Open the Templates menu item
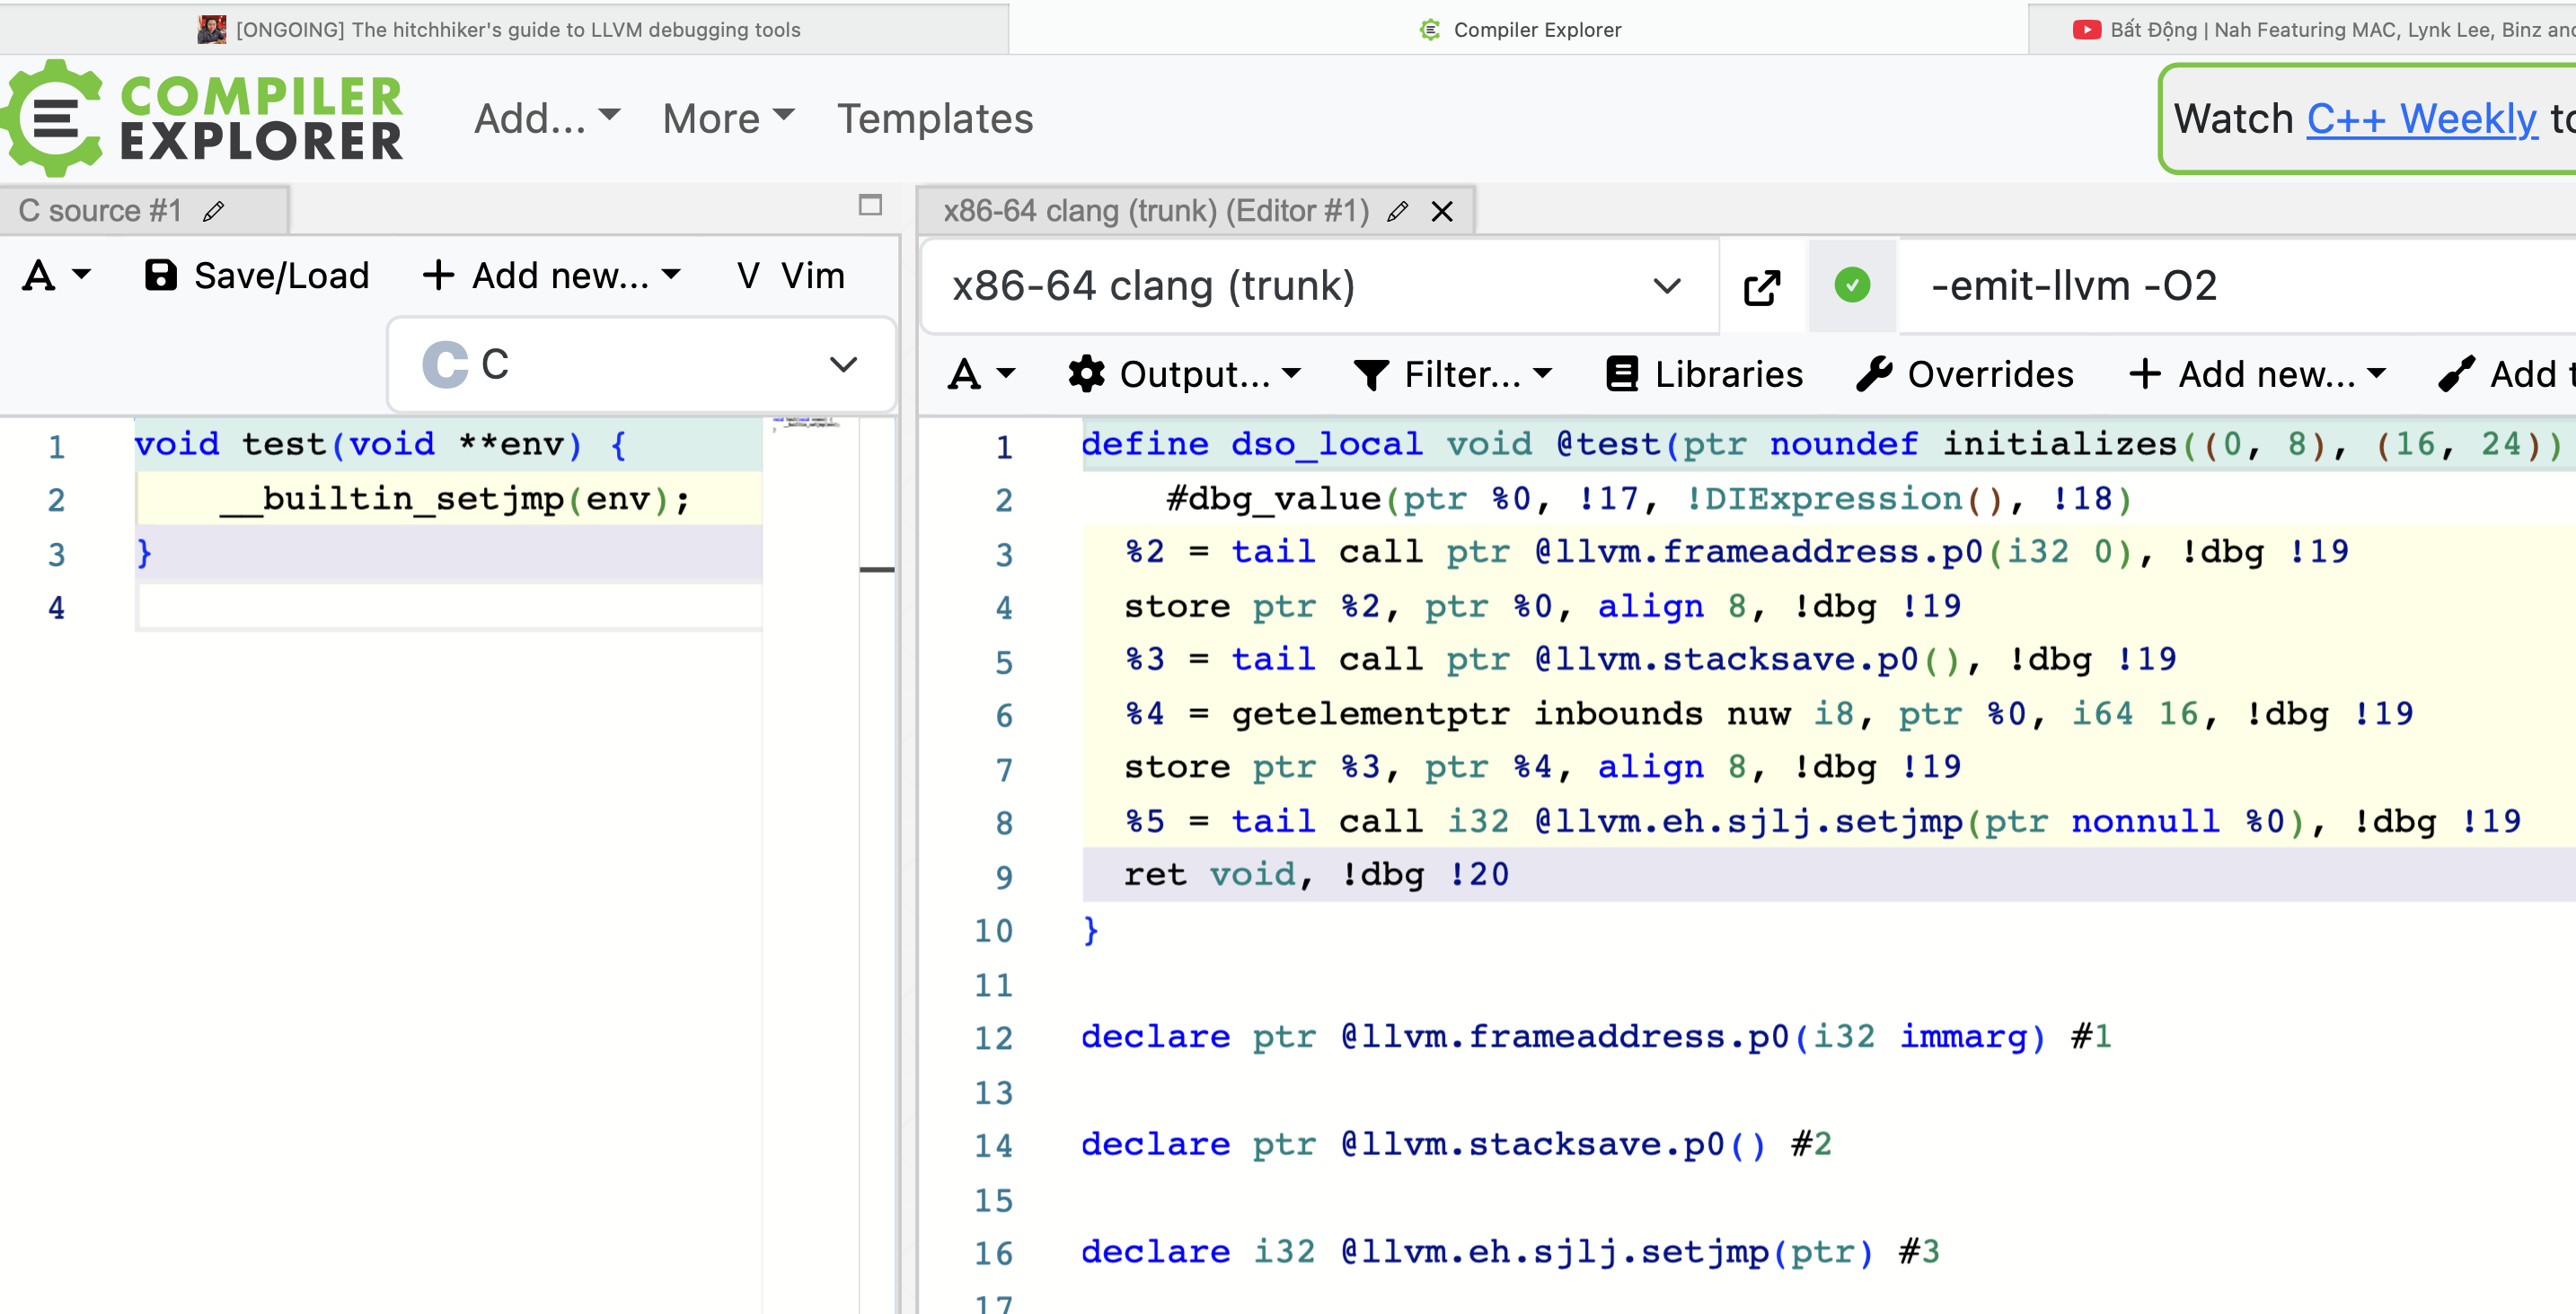Image resolution: width=2576 pixels, height=1314 pixels. coord(934,118)
